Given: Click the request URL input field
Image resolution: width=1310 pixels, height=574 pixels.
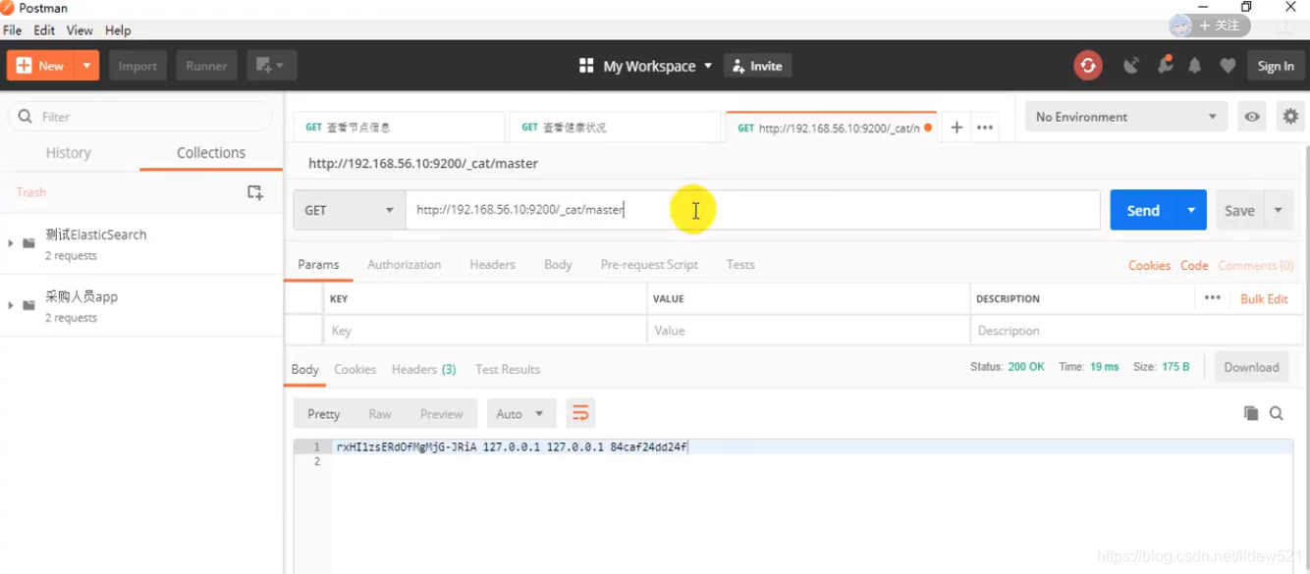Looking at the screenshot, I should point(752,210).
